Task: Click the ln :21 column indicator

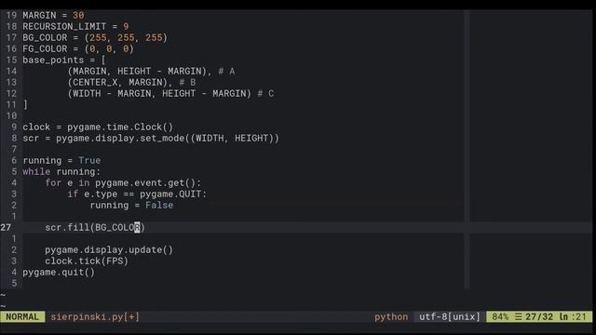Action: click(x=573, y=316)
